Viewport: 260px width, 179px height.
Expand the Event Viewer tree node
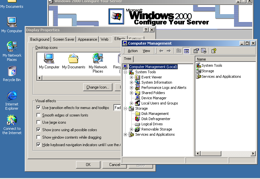[132, 77]
